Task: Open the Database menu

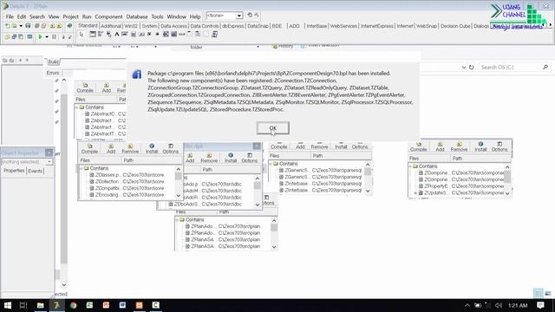Action: pyautogui.click(x=137, y=16)
